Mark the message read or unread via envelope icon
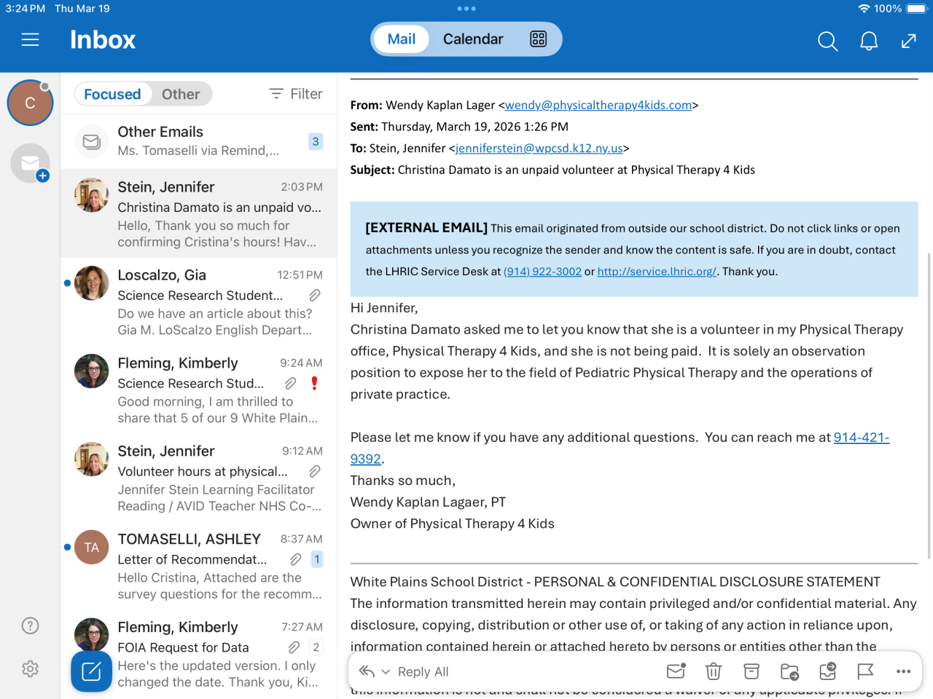Image resolution: width=933 pixels, height=699 pixels. [x=676, y=671]
